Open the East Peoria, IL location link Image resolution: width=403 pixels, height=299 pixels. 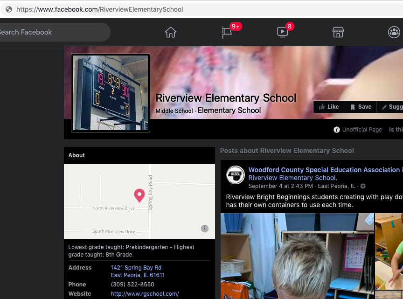(x=336, y=186)
